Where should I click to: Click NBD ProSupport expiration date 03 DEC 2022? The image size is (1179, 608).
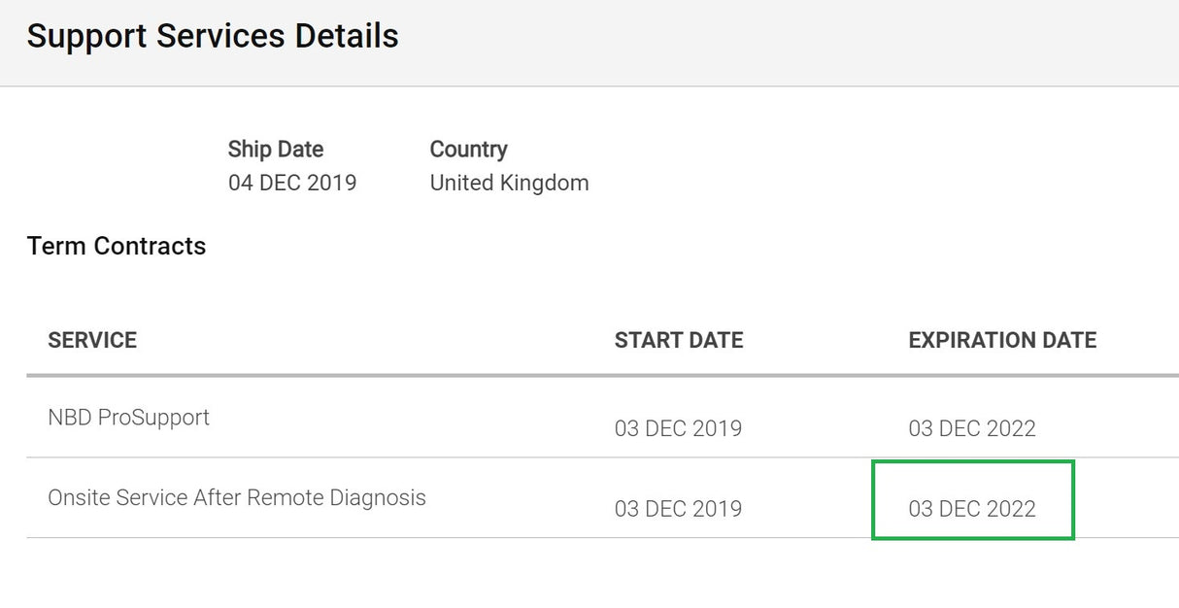pyautogui.click(x=972, y=428)
